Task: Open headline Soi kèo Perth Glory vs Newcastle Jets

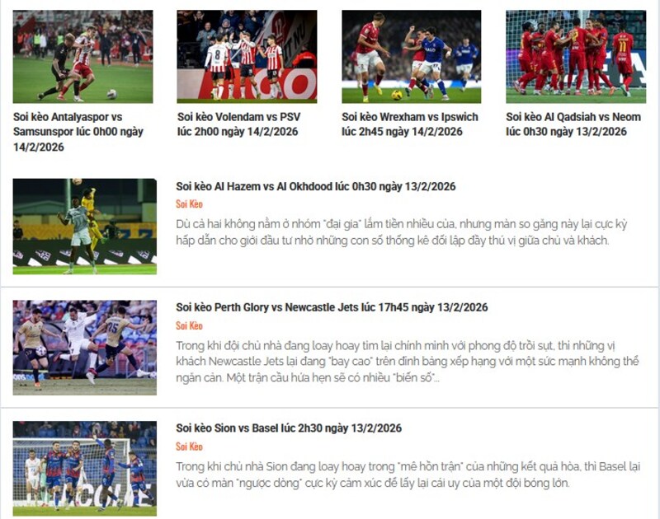Action: pyautogui.click(x=332, y=307)
